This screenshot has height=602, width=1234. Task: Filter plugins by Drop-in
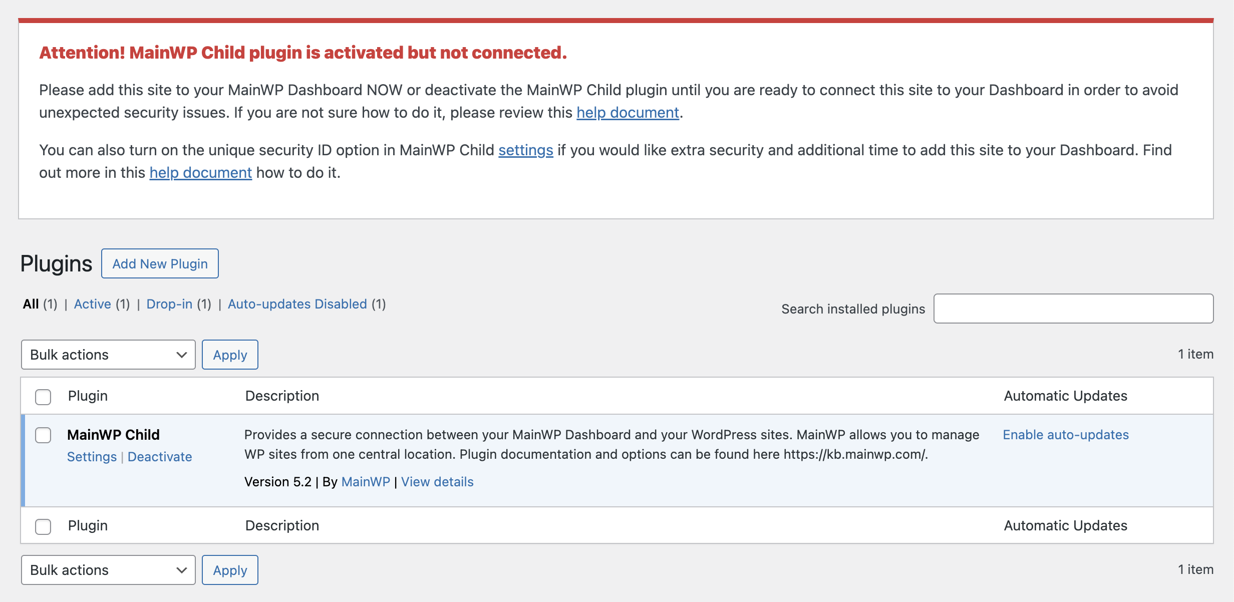[x=169, y=304]
